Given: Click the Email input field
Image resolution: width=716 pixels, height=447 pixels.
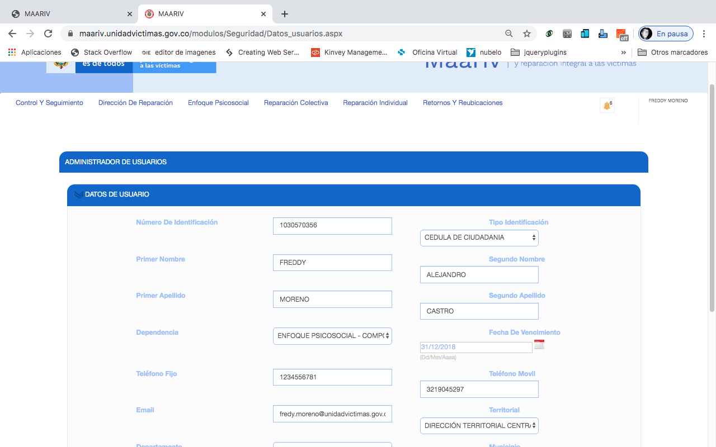Looking at the screenshot, I should click(332, 413).
